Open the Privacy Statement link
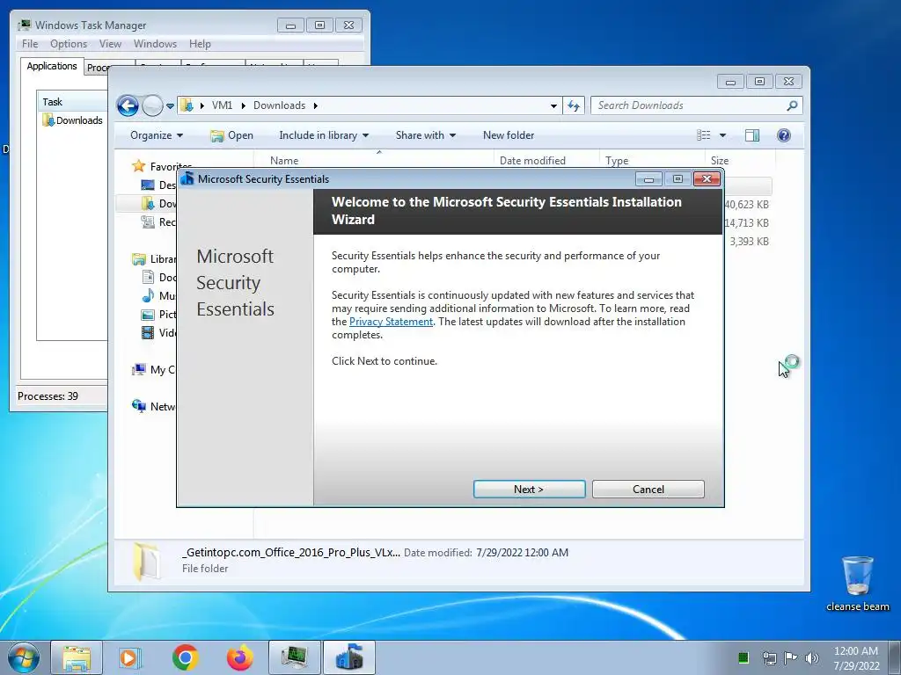901x675 pixels. click(x=391, y=322)
